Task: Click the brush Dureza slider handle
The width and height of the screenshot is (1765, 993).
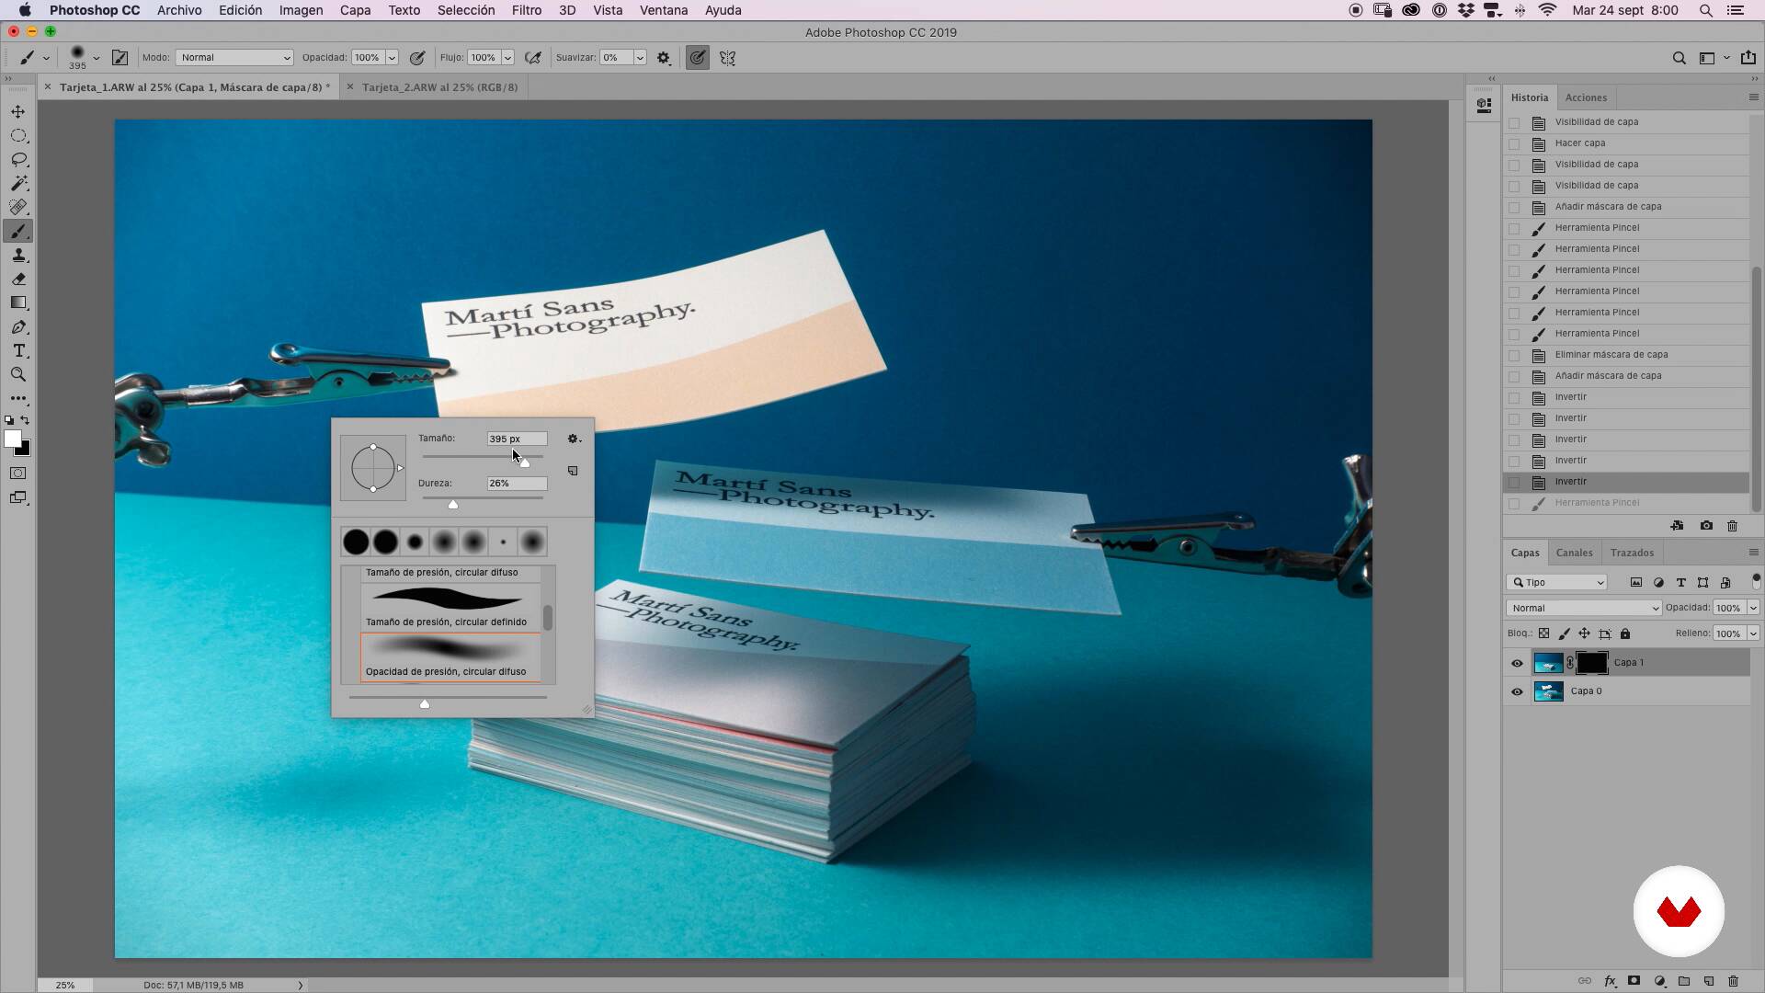Action: pos(452,505)
